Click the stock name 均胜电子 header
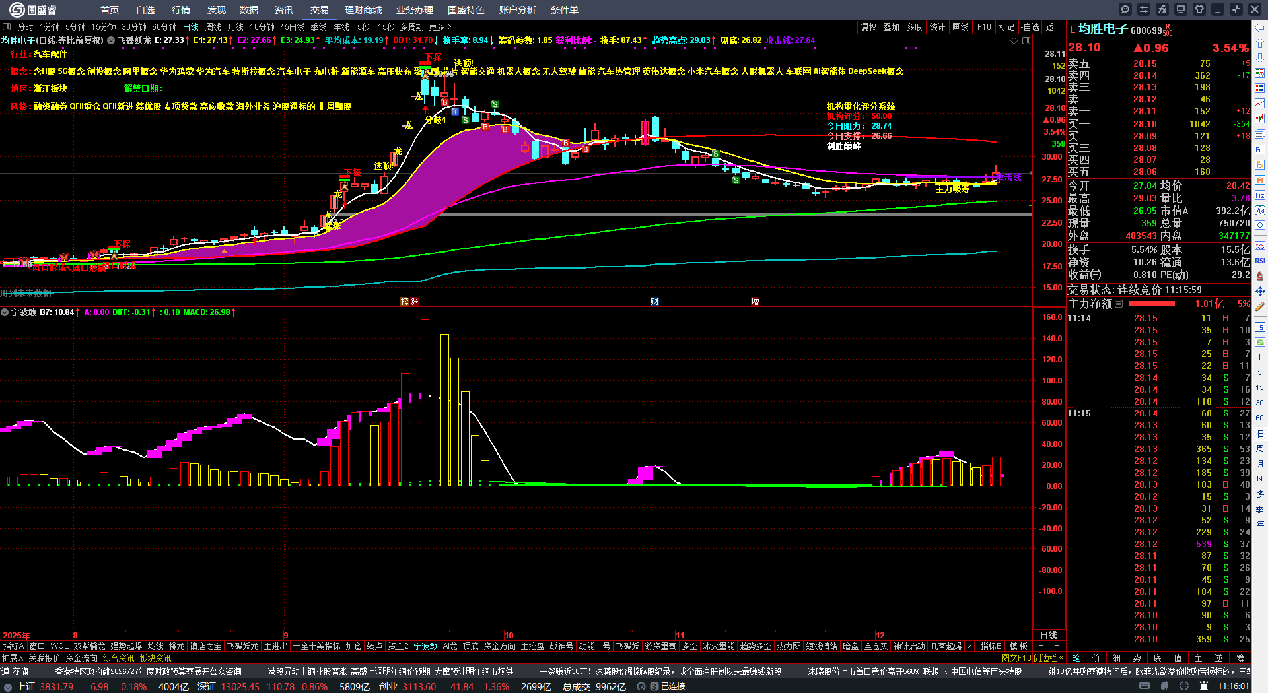This screenshot has height=693, width=1268. [1103, 29]
